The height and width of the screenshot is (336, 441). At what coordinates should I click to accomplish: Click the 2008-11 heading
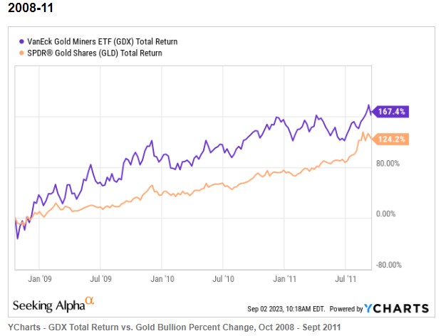click(x=31, y=8)
